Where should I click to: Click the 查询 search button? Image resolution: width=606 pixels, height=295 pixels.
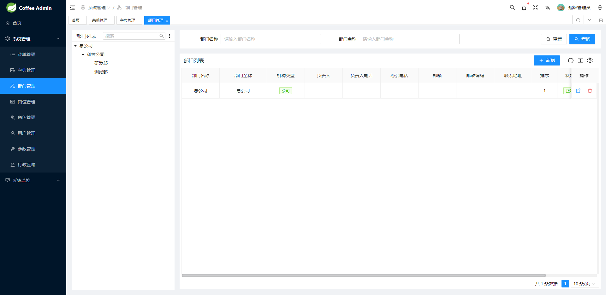582,39
